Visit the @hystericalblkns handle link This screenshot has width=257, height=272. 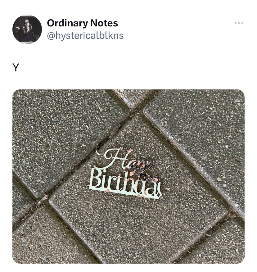[x=85, y=36]
